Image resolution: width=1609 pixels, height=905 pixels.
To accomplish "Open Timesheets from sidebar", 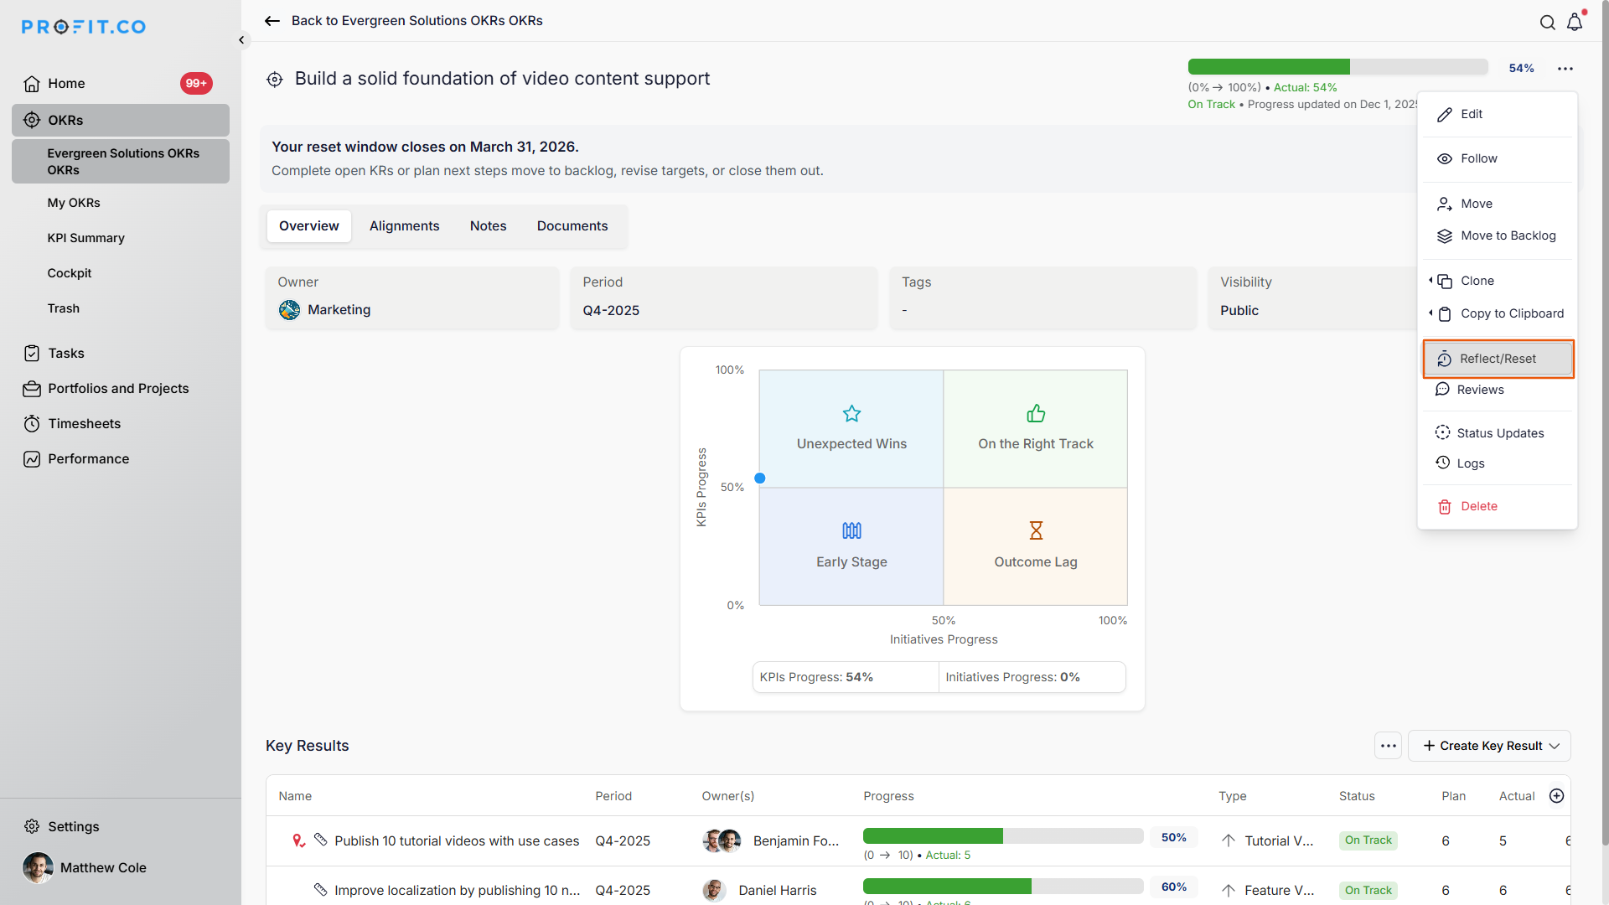I will click(84, 424).
